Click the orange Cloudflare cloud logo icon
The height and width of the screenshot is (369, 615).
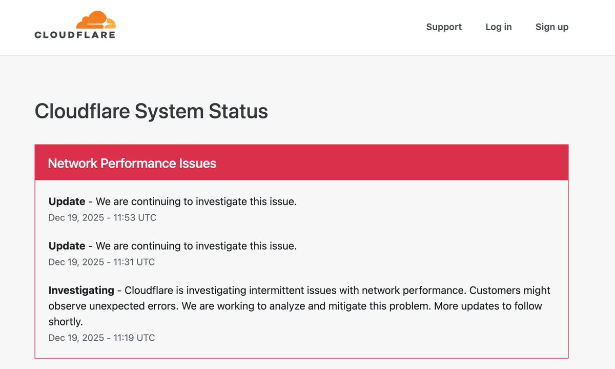(96, 20)
